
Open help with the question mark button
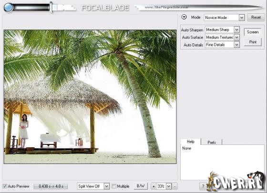pos(203,186)
